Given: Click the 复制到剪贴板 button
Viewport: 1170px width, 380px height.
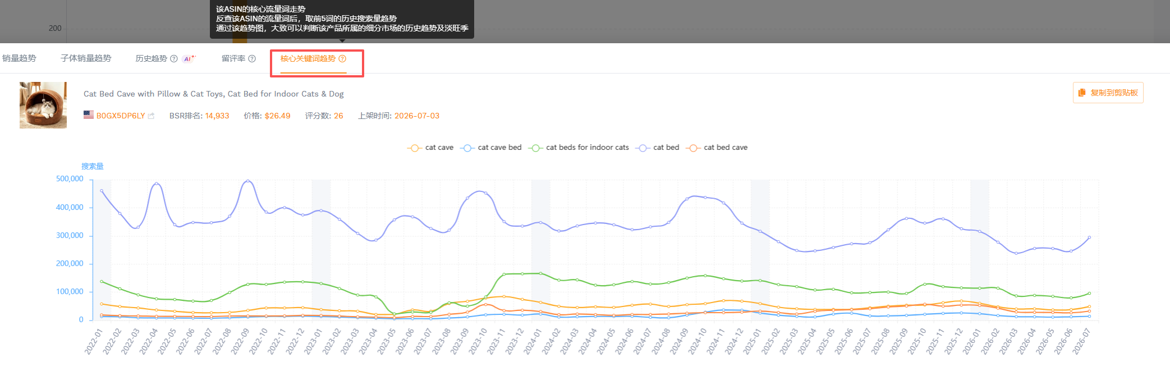Looking at the screenshot, I should point(1108,93).
